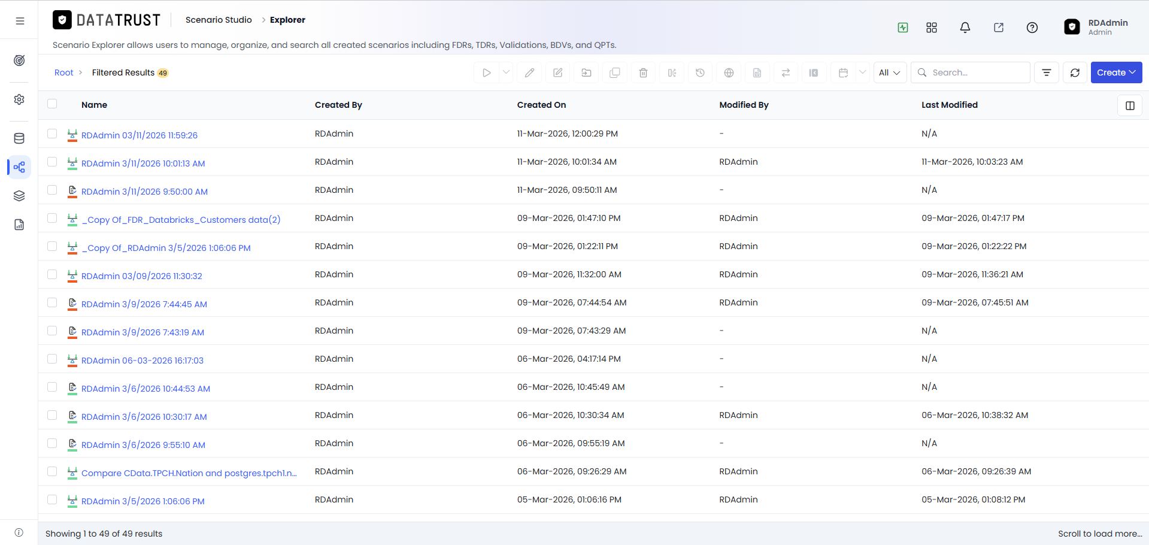
Task: Click the document save toolbar icon
Action: point(757,72)
